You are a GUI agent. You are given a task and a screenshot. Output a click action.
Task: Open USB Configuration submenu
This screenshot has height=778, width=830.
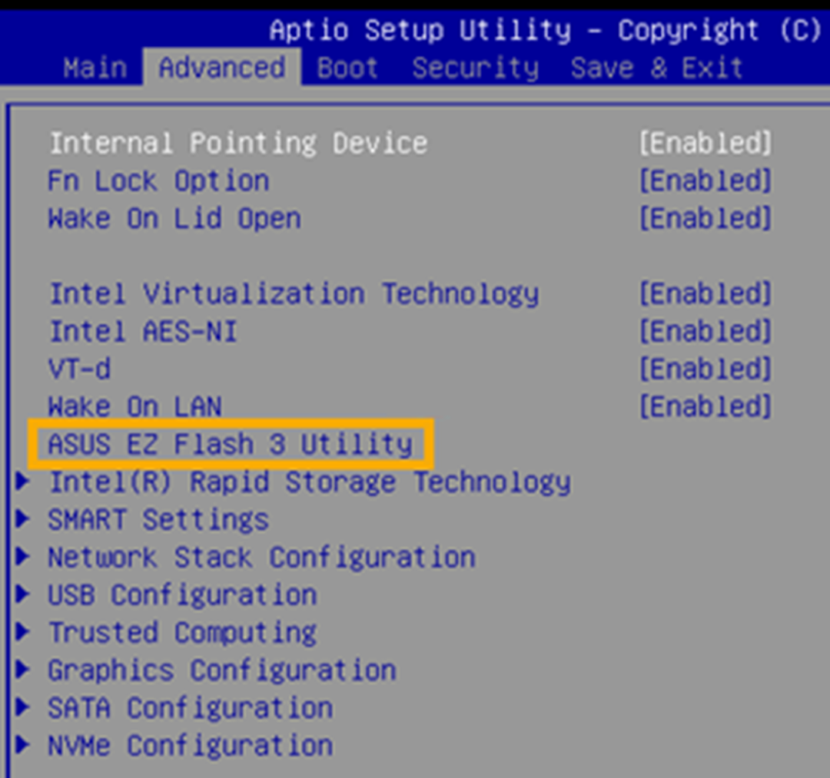[x=182, y=594]
